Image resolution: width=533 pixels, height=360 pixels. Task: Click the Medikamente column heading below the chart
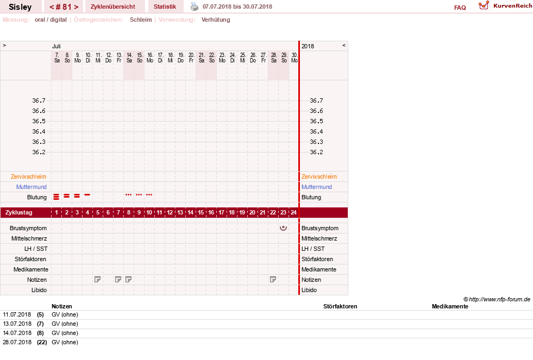[450, 306]
